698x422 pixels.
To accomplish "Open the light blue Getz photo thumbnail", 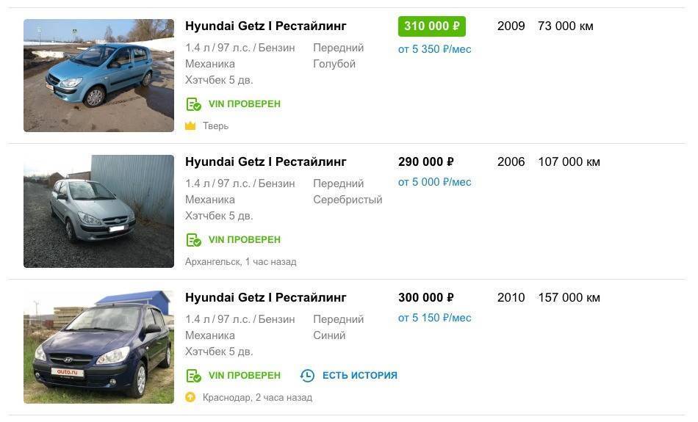I will point(98,76).
